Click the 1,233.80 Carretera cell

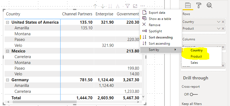point(132,91)
